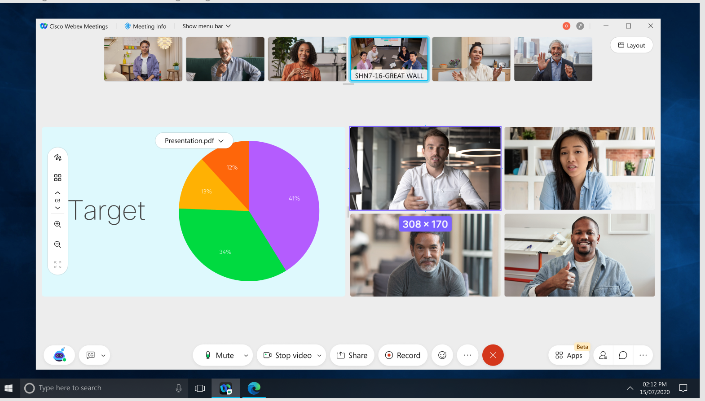Toggle closed captions with the CC button
The image size is (705, 401).
(x=91, y=355)
